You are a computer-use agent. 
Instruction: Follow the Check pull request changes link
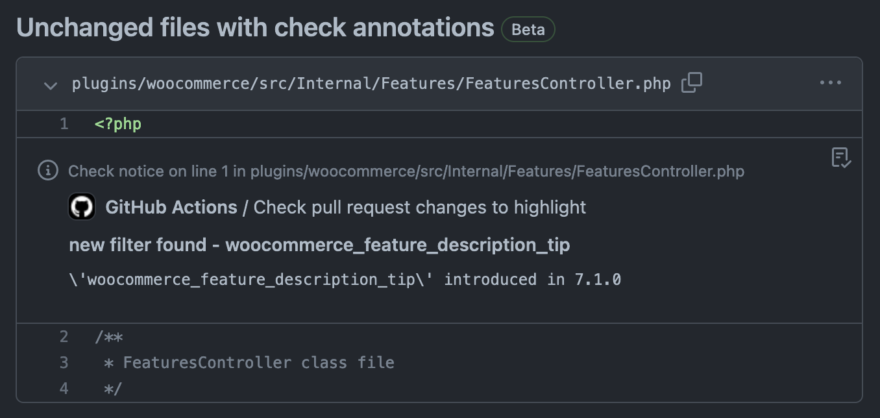[421, 206]
